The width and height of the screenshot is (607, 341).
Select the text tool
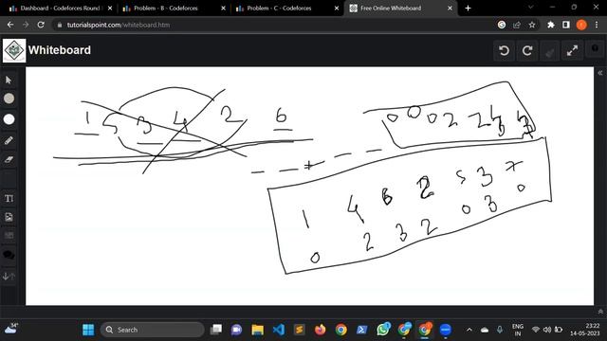pyautogui.click(x=9, y=198)
